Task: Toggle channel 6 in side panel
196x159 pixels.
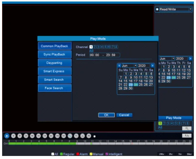Action: (x=180, y=123)
